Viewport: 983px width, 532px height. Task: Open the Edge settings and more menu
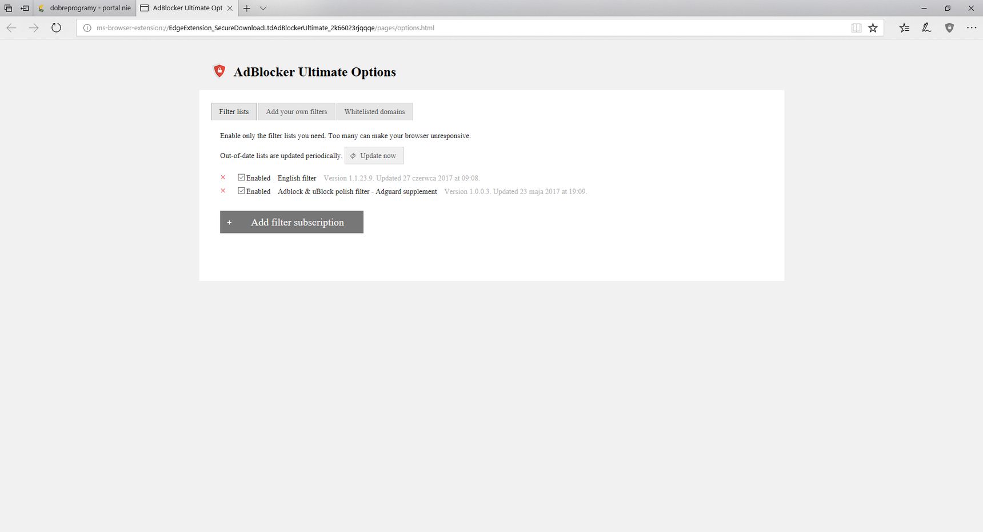(x=972, y=27)
